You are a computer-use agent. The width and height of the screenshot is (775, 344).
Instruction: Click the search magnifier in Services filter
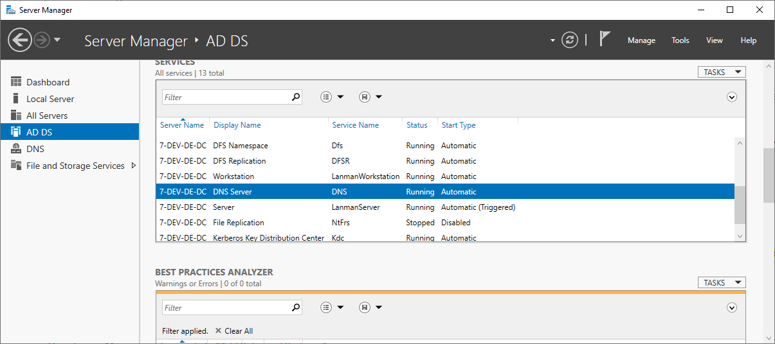pyautogui.click(x=296, y=98)
